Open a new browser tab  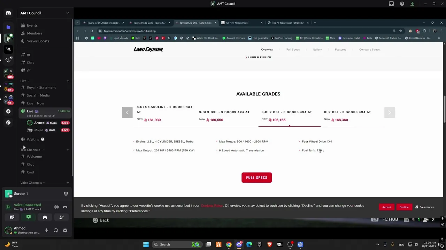click(315, 23)
